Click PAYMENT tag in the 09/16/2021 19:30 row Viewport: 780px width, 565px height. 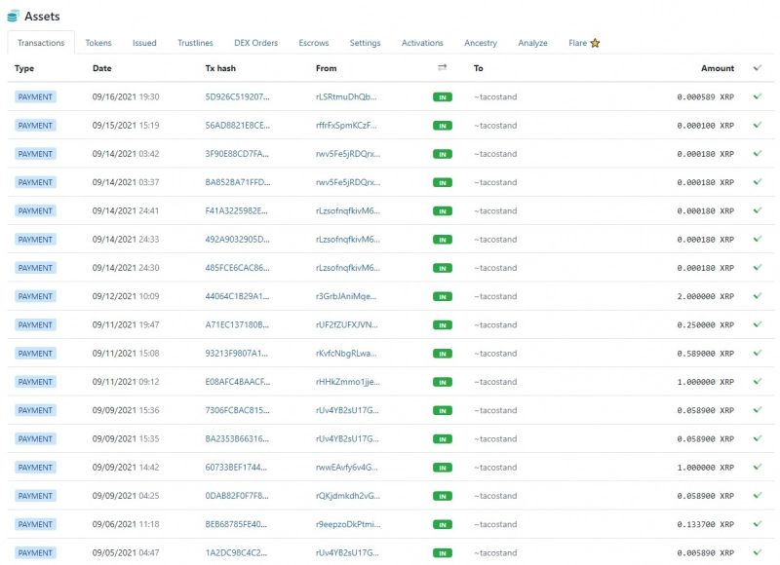pos(35,96)
